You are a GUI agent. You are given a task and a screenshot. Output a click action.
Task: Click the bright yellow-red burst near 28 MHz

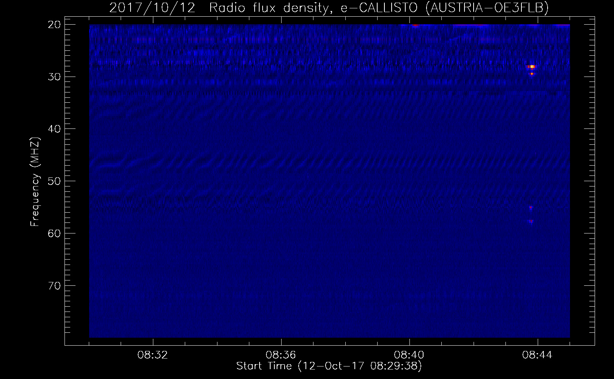532,67
